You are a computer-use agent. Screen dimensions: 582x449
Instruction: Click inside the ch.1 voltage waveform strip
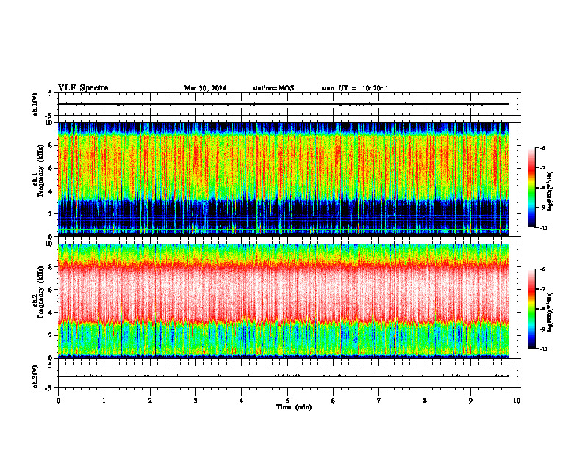point(287,104)
